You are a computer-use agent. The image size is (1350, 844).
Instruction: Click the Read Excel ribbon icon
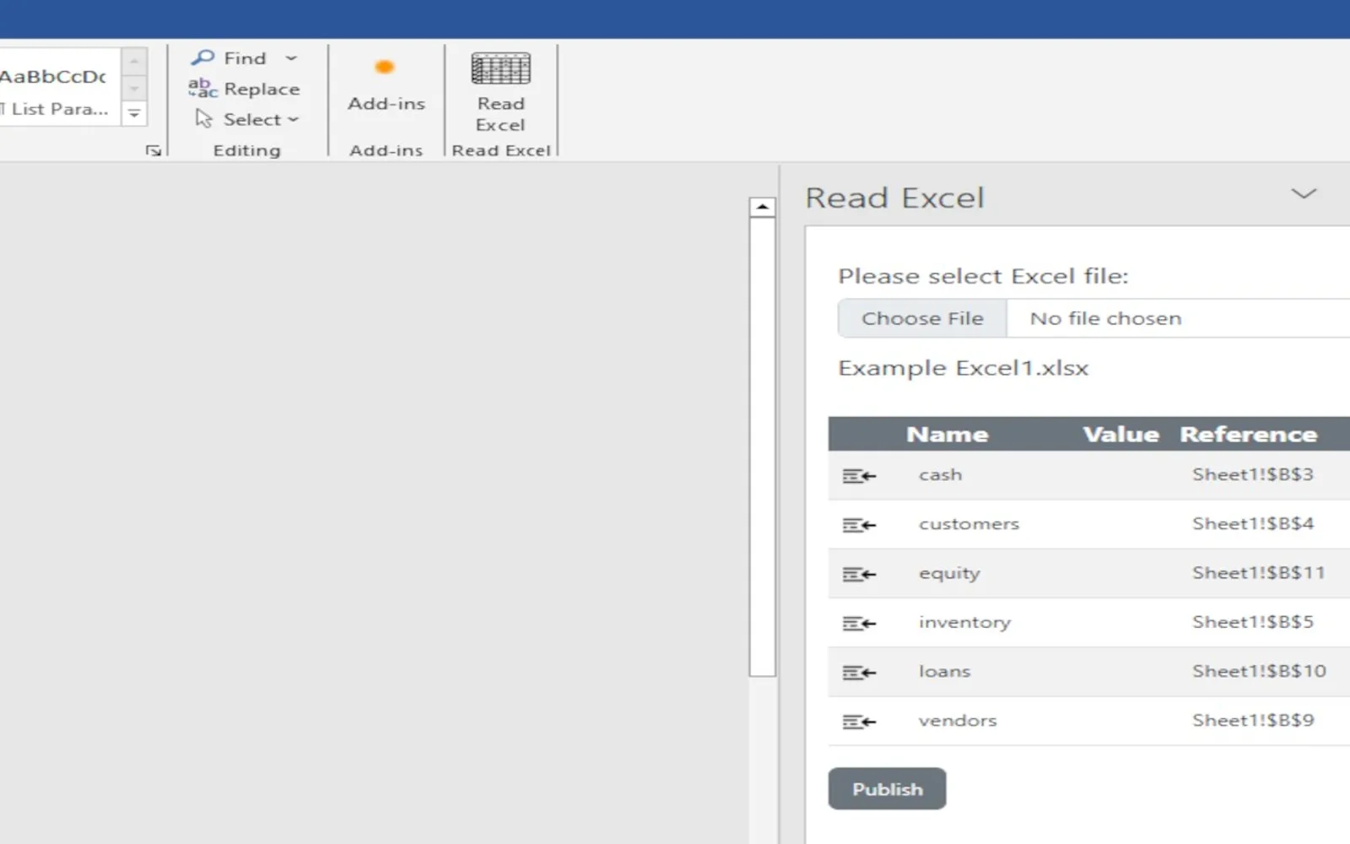500,68
